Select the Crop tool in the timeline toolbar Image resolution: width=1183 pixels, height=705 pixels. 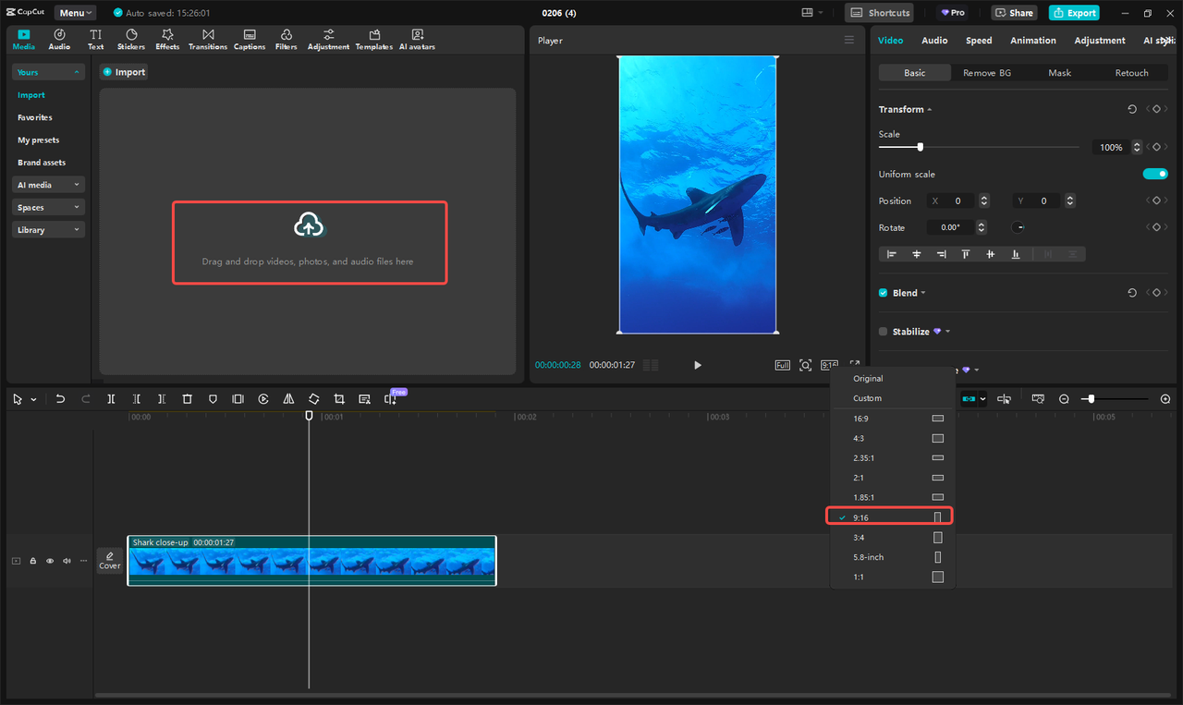click(x=339, y=398)
